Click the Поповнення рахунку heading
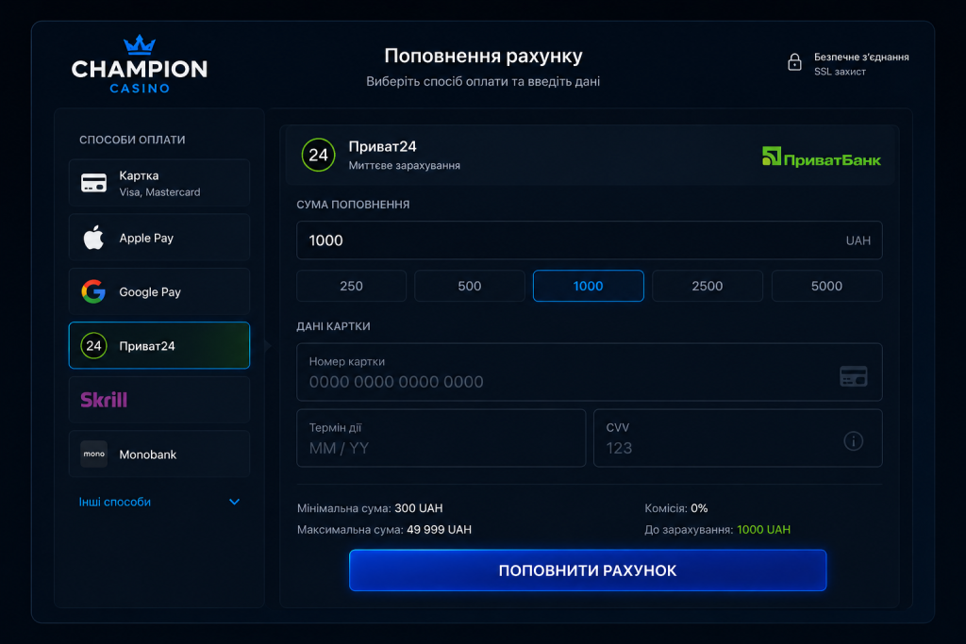Screen dimensions: 966x644 483,56
